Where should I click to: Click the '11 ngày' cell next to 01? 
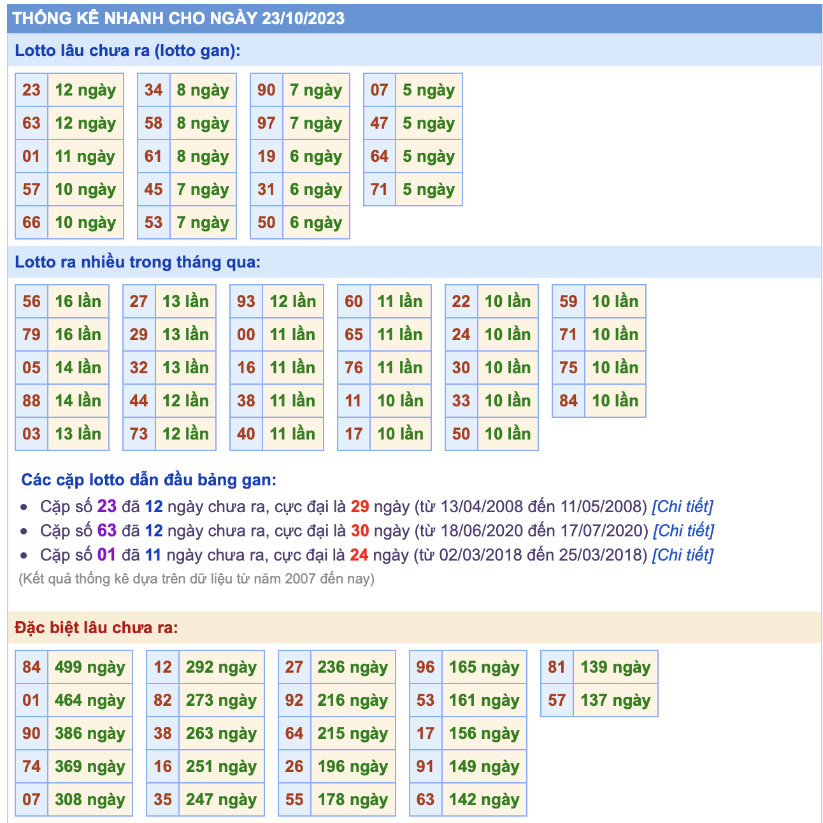[x=85, y=156]
